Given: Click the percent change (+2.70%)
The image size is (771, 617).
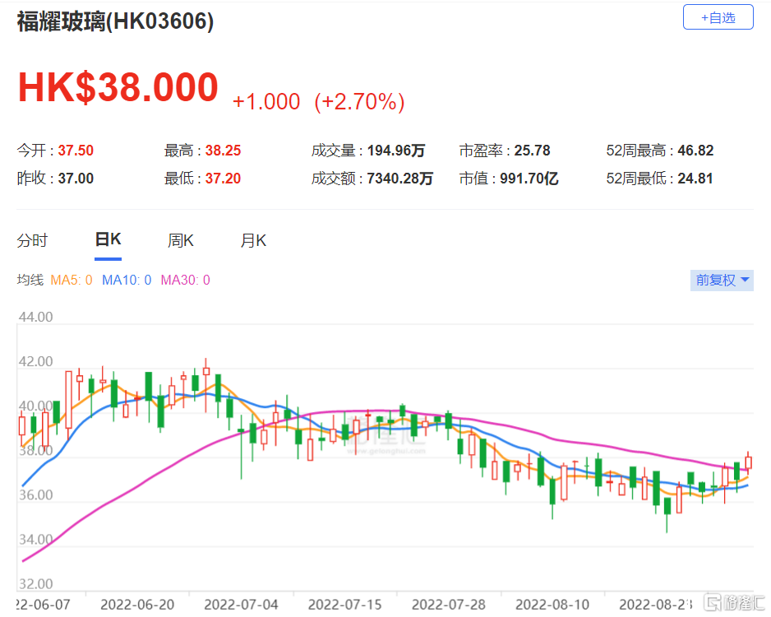Looking at the screenshot, I should point(359,102).
